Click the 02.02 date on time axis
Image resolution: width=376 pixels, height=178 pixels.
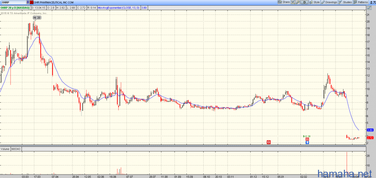click(303, 176)
